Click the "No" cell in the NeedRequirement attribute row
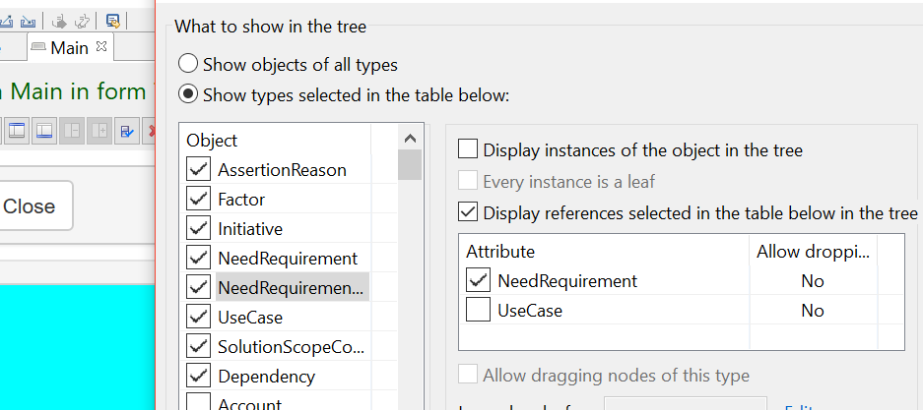The height and width of the screenshot is (410, 923). (x=813, y=281)
